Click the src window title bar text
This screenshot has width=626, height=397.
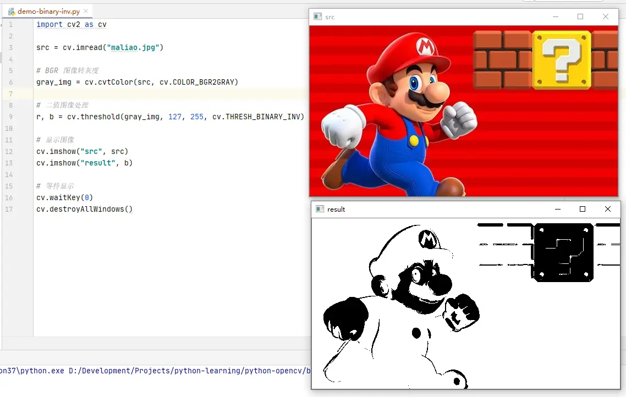pyautogui.click(x=330, y=17)
